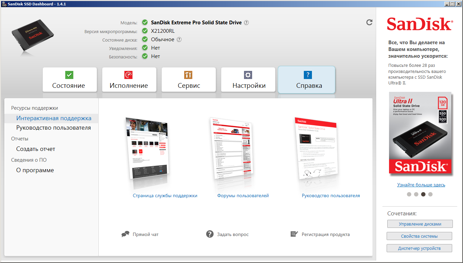Start a Прямой чат session
463x263 pixels.
pos(146,234)
